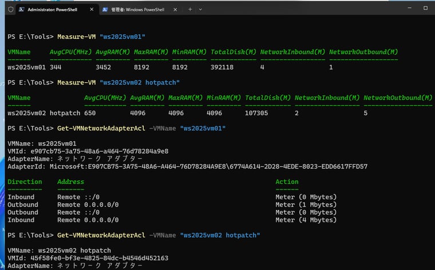435x270 pixels.
Task: Click the AvgRAM value 3452
Action: pyautogui.click(x=103, y=67)
